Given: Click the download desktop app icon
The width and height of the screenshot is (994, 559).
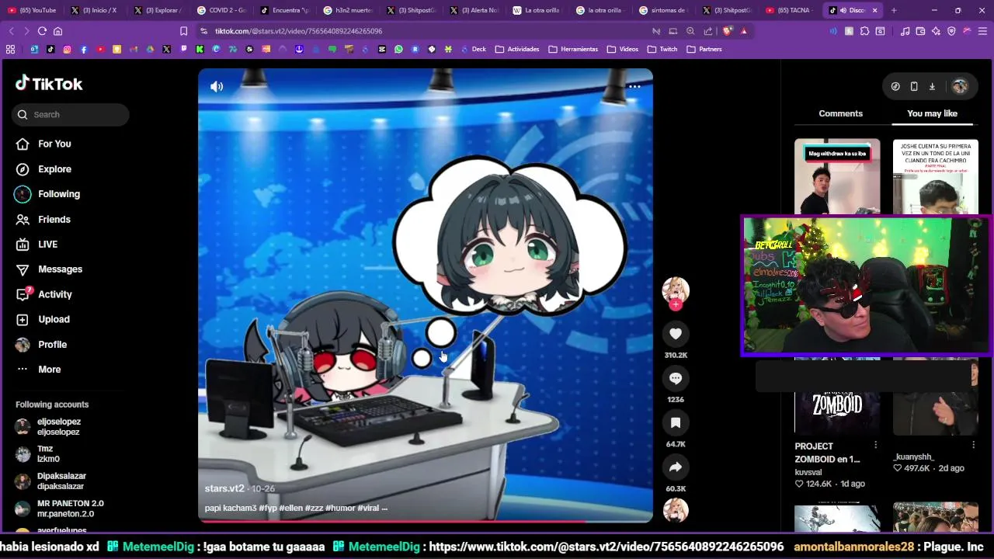Looking at the screenshot, I should click(x=932, y=86).
